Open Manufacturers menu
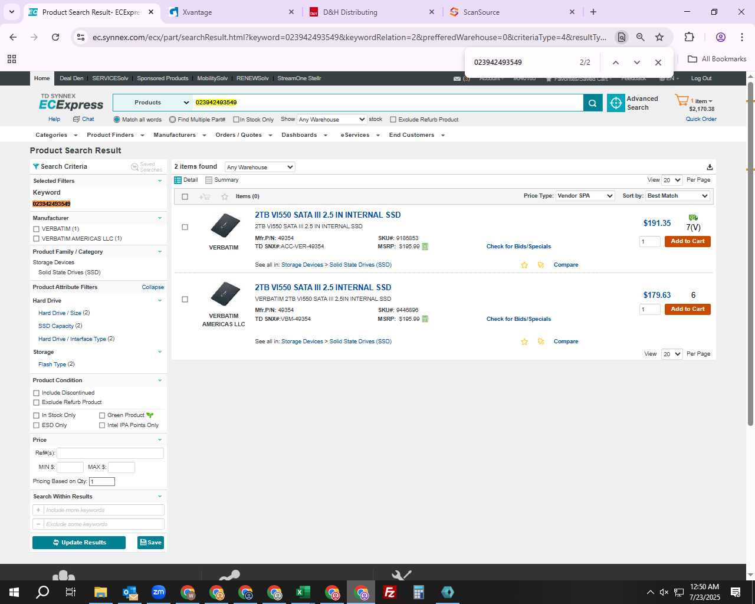This screenshot has width=755, height=604. pyautogui.click(x=179, y=135)
